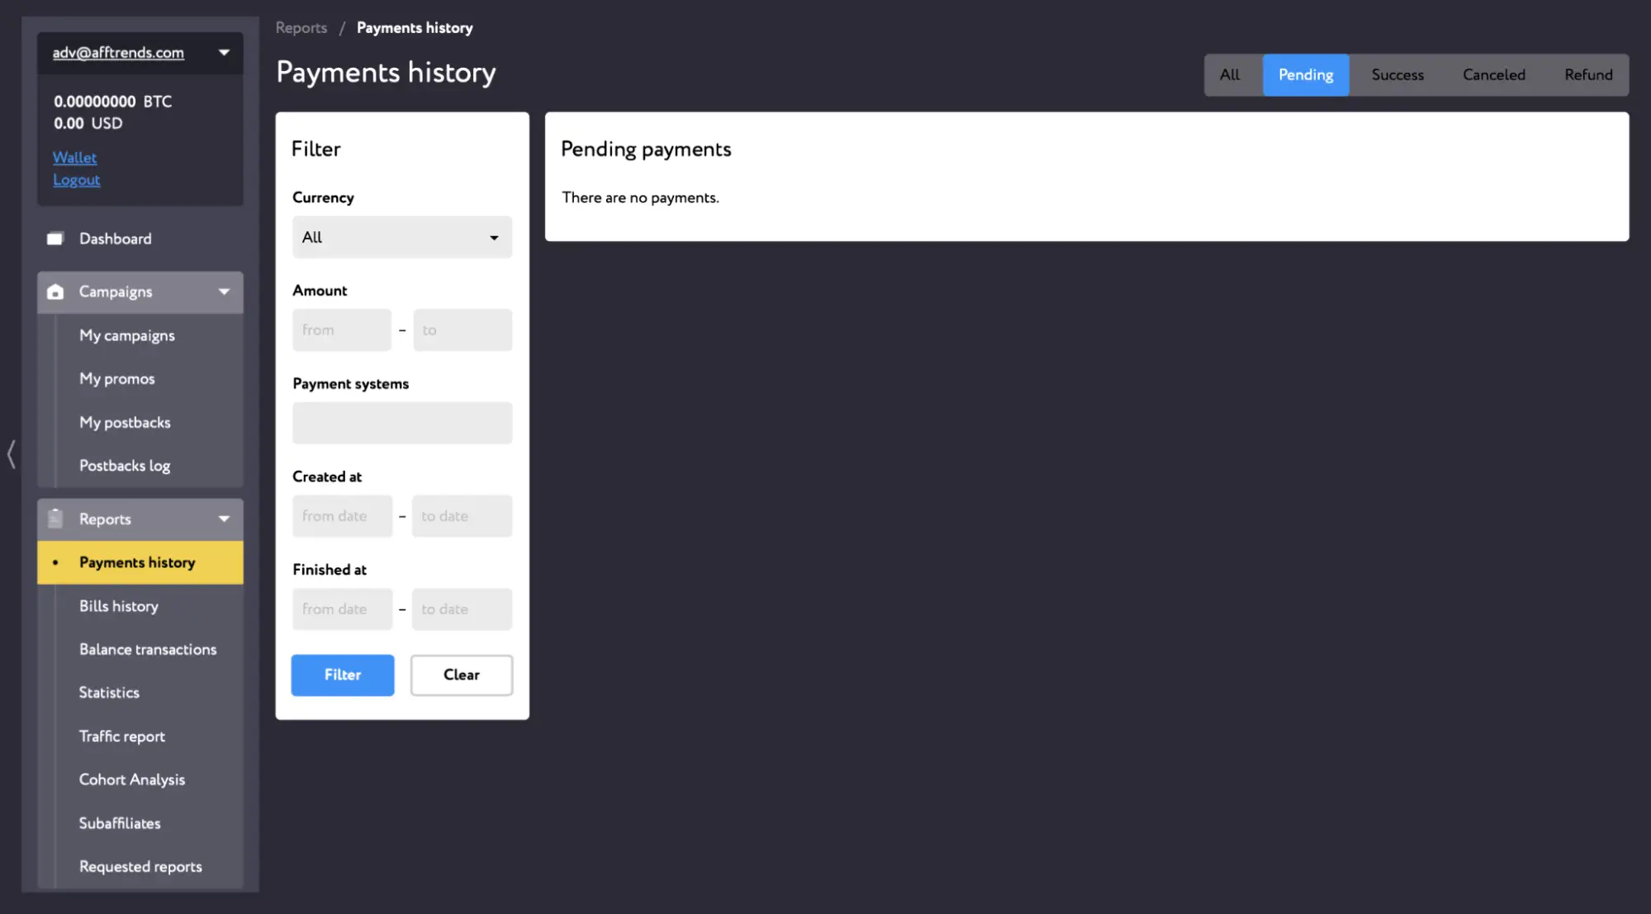
Task: Show Success payments tab
Action: 1397,75
